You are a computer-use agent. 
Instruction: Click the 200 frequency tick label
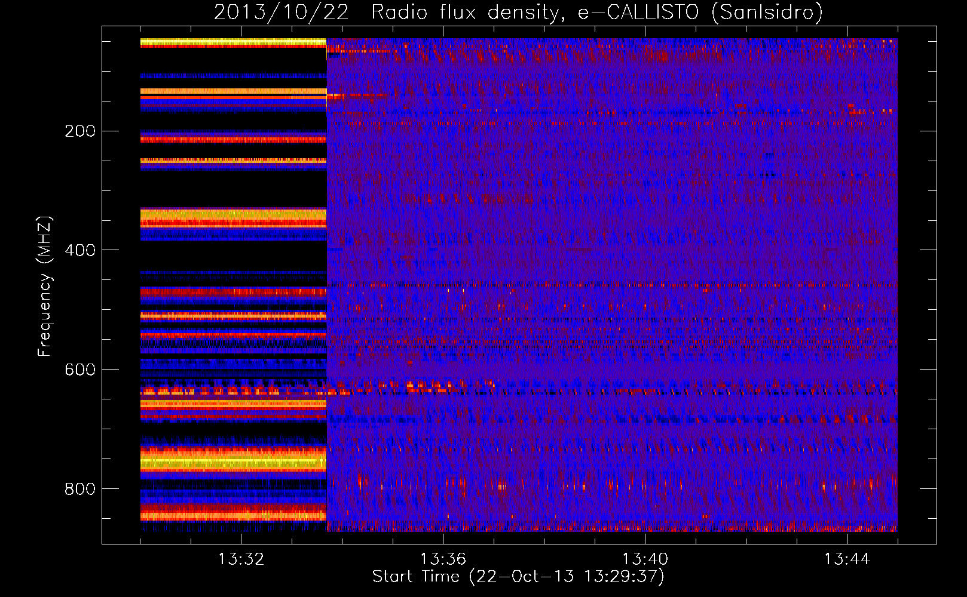click(x=80, y=131)
